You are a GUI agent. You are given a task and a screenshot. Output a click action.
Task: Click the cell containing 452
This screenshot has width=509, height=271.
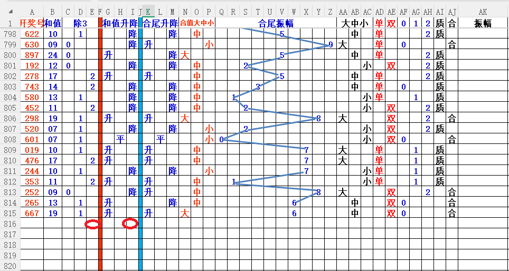(x=32, y=108)
